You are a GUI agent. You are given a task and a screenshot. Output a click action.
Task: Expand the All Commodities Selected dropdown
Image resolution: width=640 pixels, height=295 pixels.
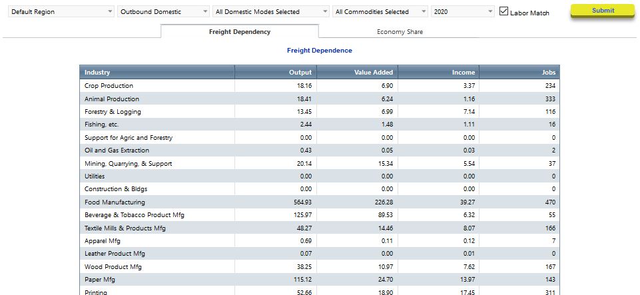380,12
